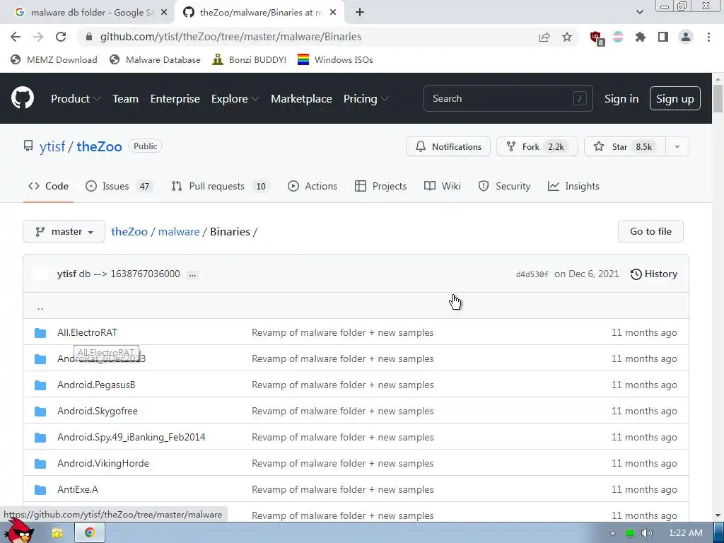
Task: Click the Team nav link
Action: coord(126,98)
